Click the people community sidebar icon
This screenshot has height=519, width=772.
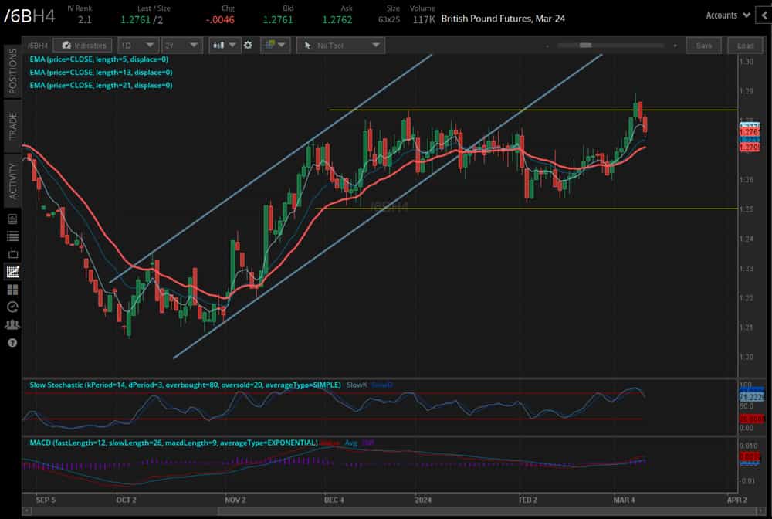coord(12,324)
